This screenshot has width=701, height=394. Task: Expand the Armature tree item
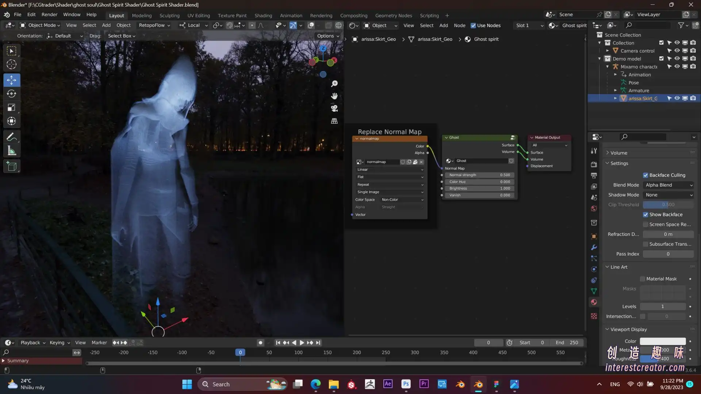(616, 90)
